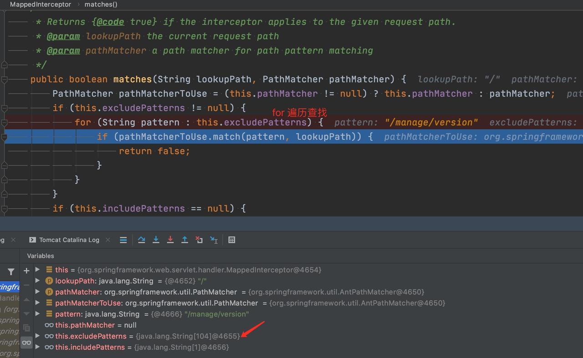Switch to the Tomcat Catalina Log tab
583x358 pixels.
(69, 240)
